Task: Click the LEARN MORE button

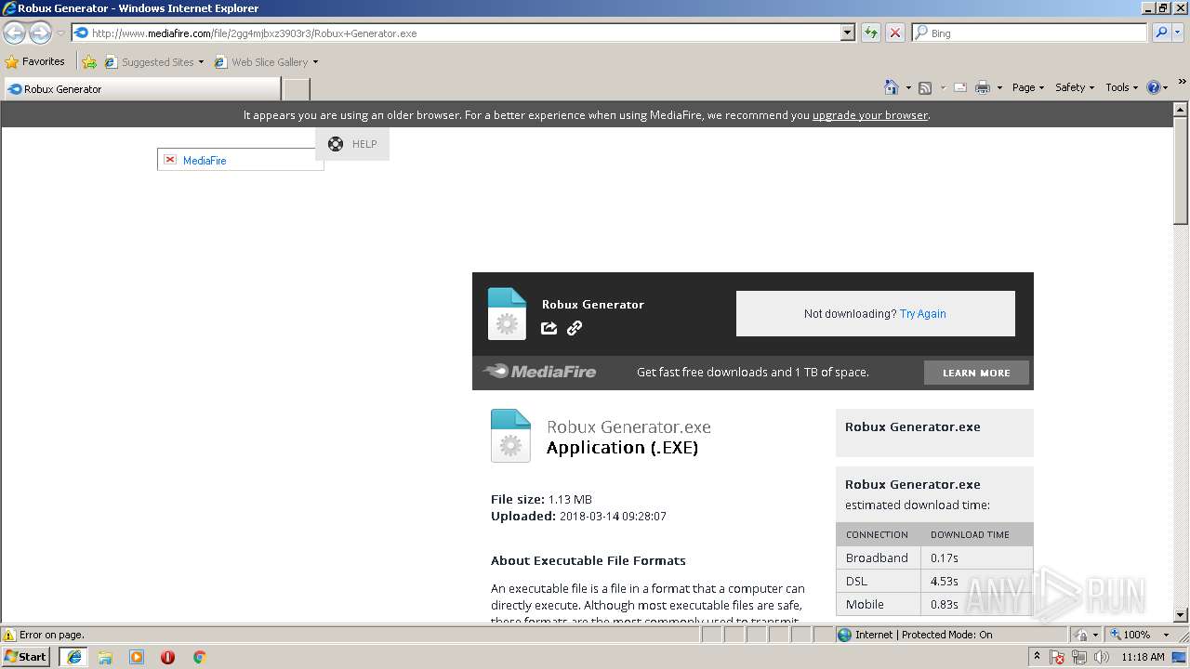Action: tap(976, 373)
